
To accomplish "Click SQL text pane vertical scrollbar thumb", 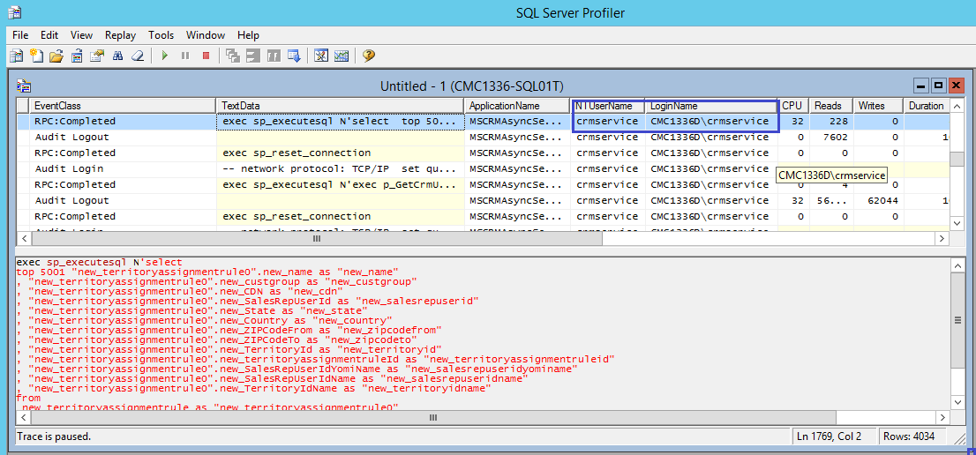I will 957,319.
